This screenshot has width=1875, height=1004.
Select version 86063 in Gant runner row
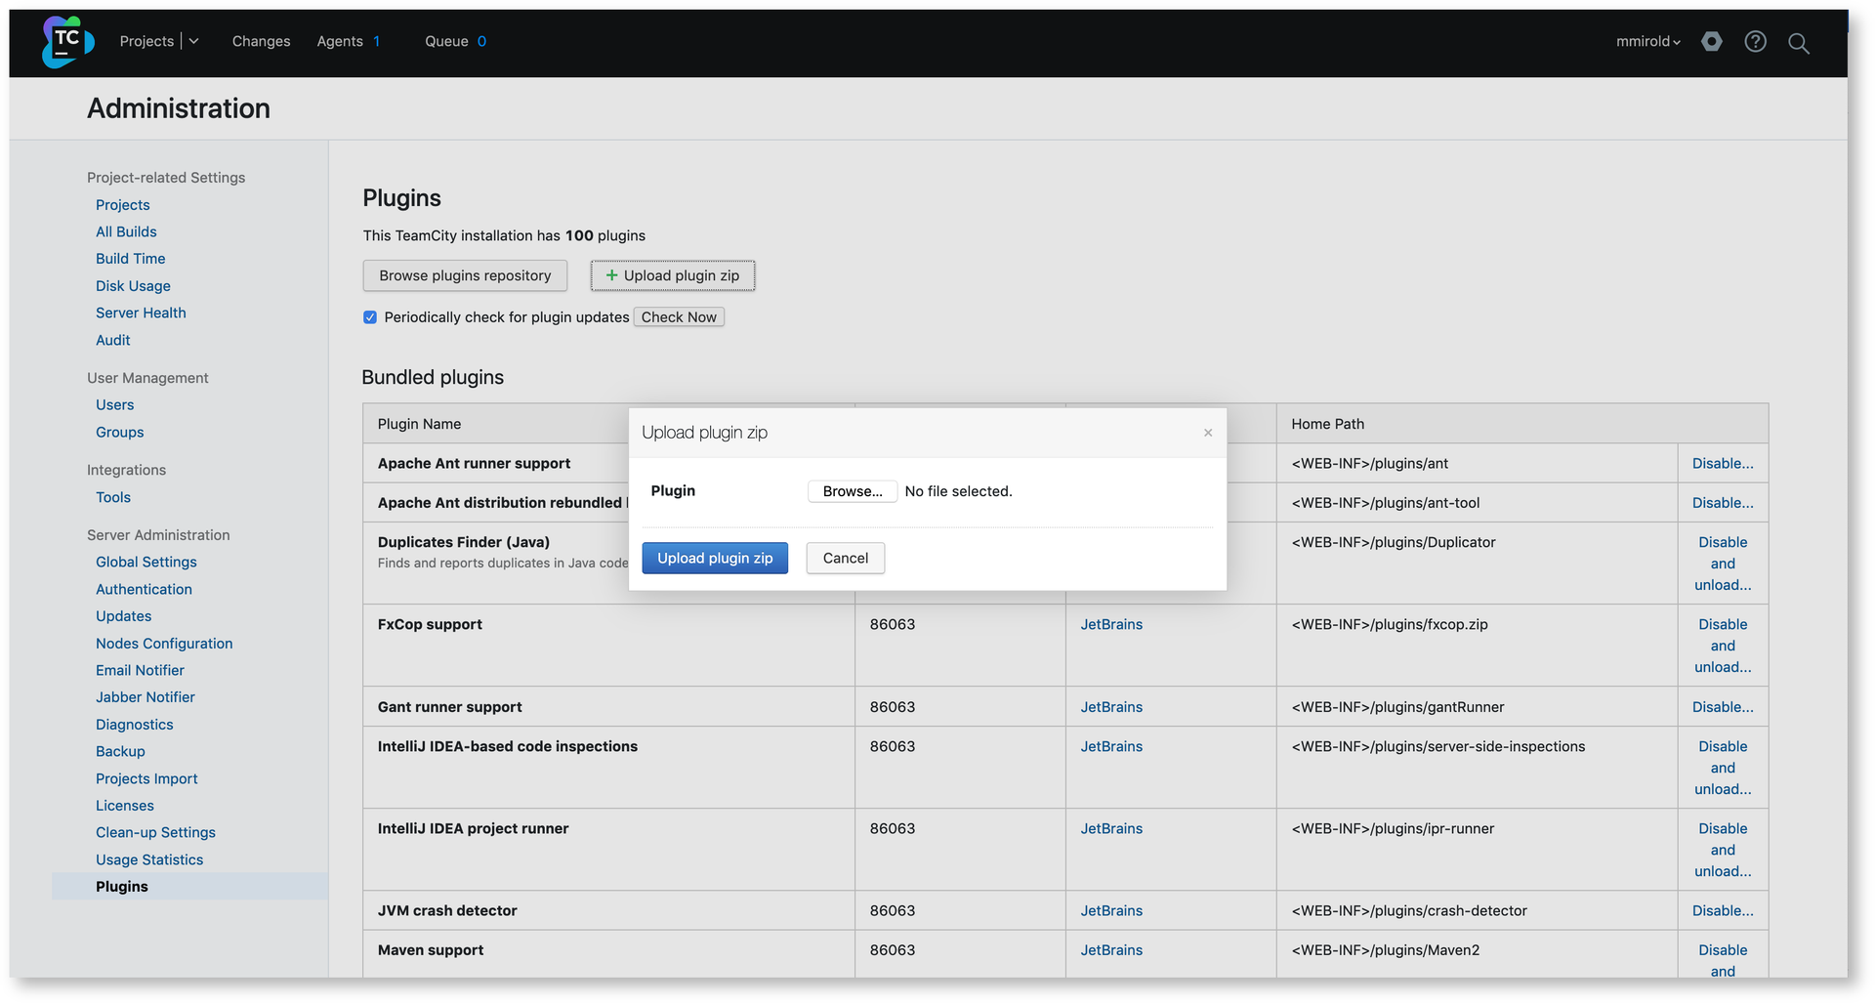point(893,707)
